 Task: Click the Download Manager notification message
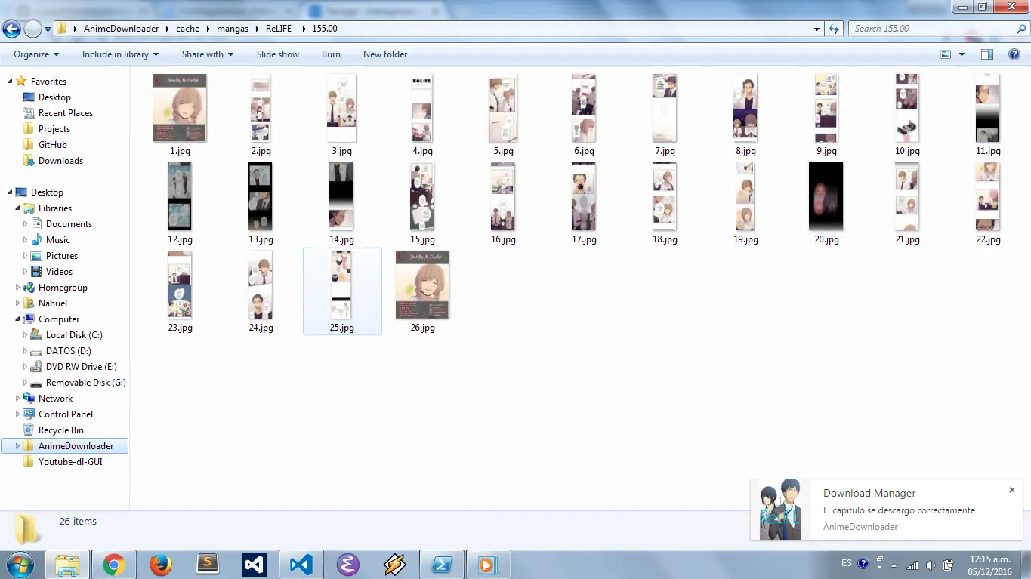(x=899, y=510)
